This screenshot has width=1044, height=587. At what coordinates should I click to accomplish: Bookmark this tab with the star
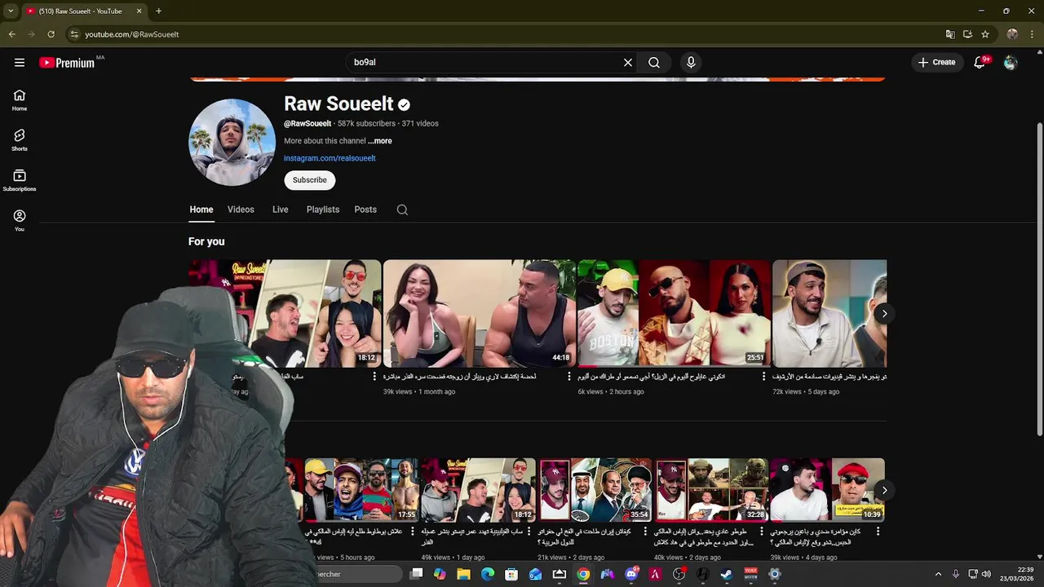985,34
